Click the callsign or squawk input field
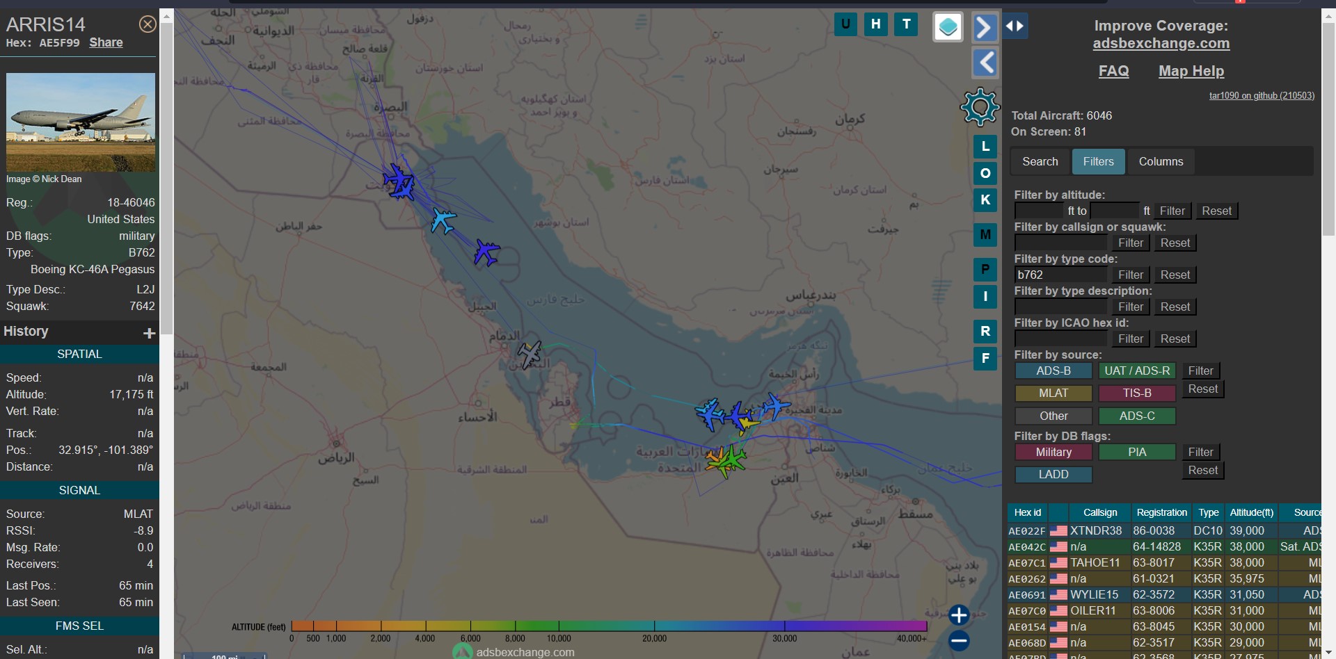 tap(1060, 243)
